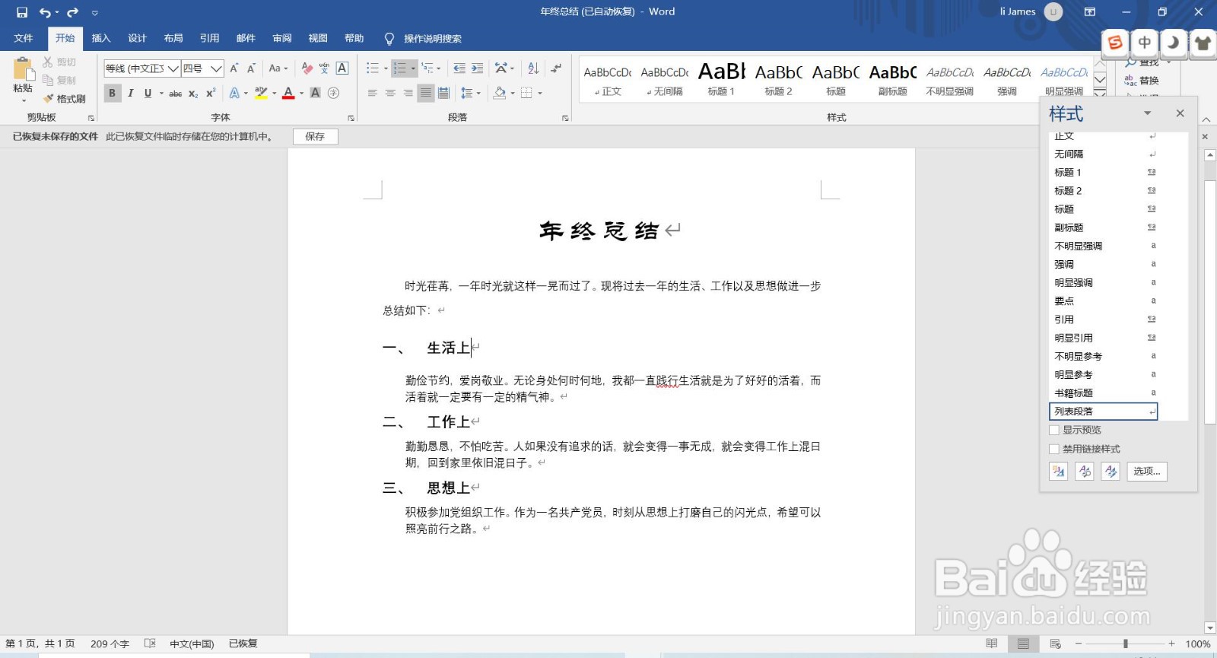The image size is (1217, 658).
Task: Increase font size with the grow font icon
Action: coord(234,68)
